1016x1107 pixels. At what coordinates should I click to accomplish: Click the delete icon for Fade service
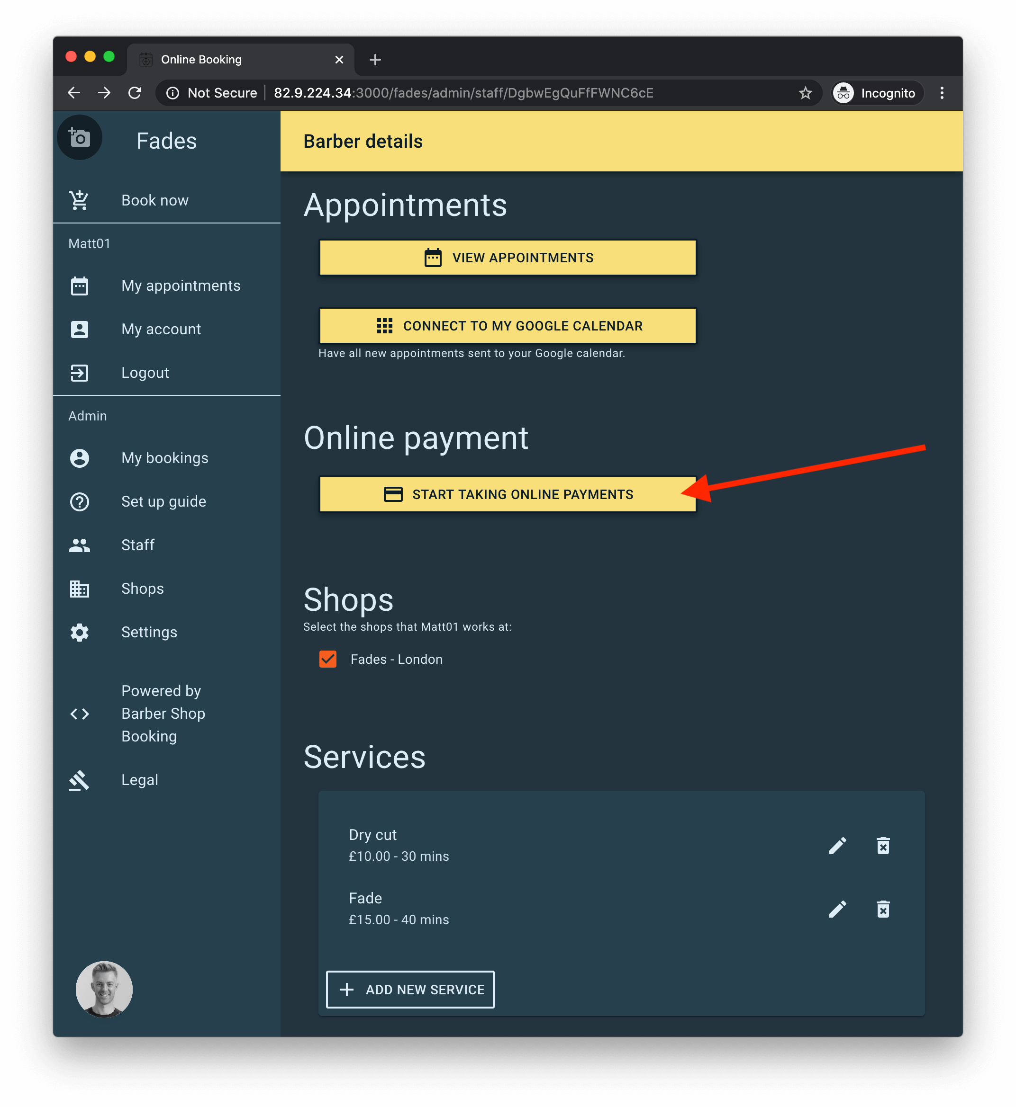(883, 908)
